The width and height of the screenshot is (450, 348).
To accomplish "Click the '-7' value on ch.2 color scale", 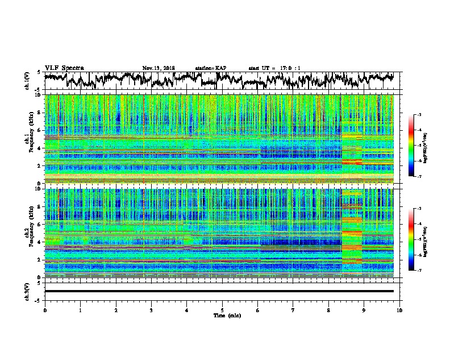I will 419,270.
